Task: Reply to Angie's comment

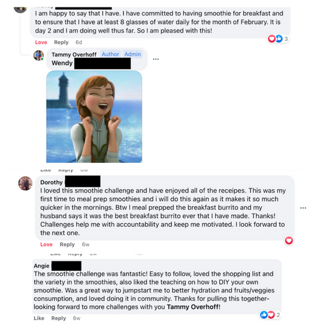Action: pyautogui.click(x=58, y=318)
